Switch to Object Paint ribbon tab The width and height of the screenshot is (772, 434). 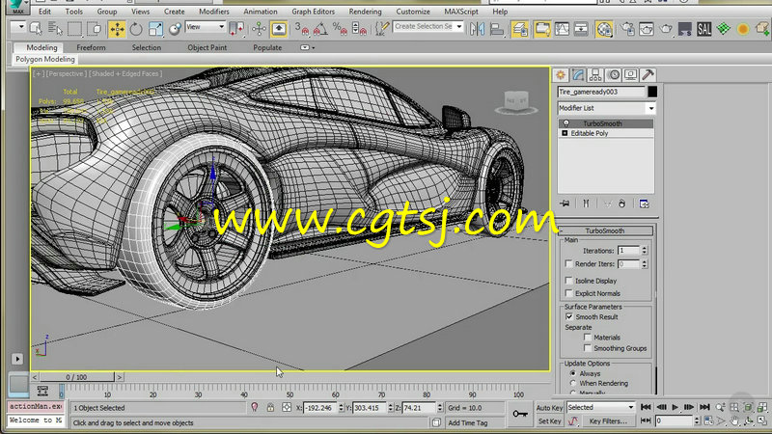click(x=207, y=47)
